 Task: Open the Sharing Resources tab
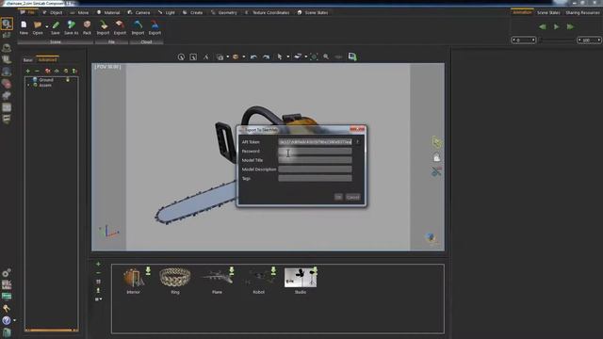tap(582, 12)
